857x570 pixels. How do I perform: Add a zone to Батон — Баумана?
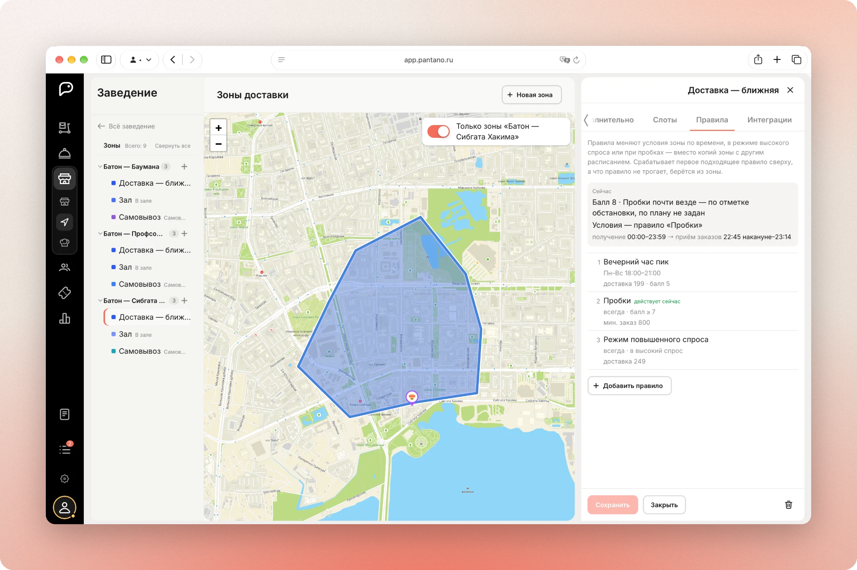[x=184, y=166]
